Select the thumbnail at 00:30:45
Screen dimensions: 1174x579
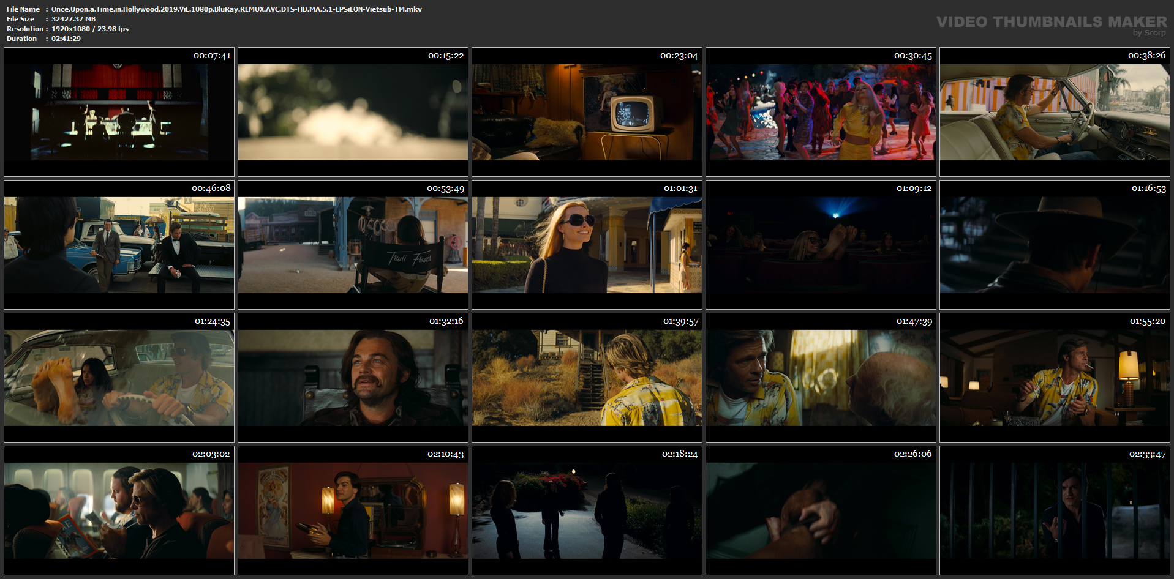(x=821, y=112)
